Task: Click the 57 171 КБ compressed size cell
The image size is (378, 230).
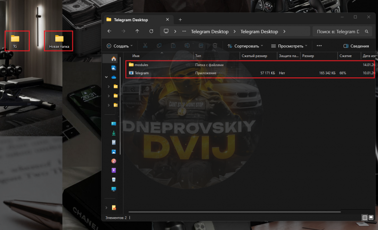Action: point(267,73)
